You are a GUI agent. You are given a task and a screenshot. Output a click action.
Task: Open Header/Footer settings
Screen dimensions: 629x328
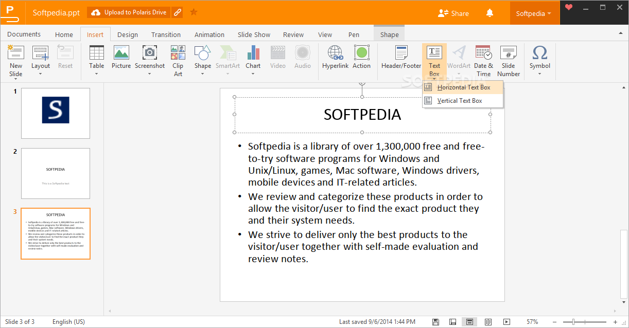pos(401,57)
